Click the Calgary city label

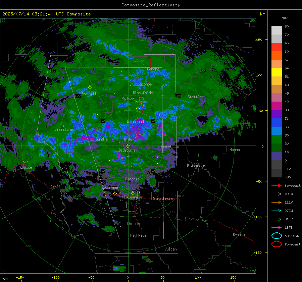[131, 197]
